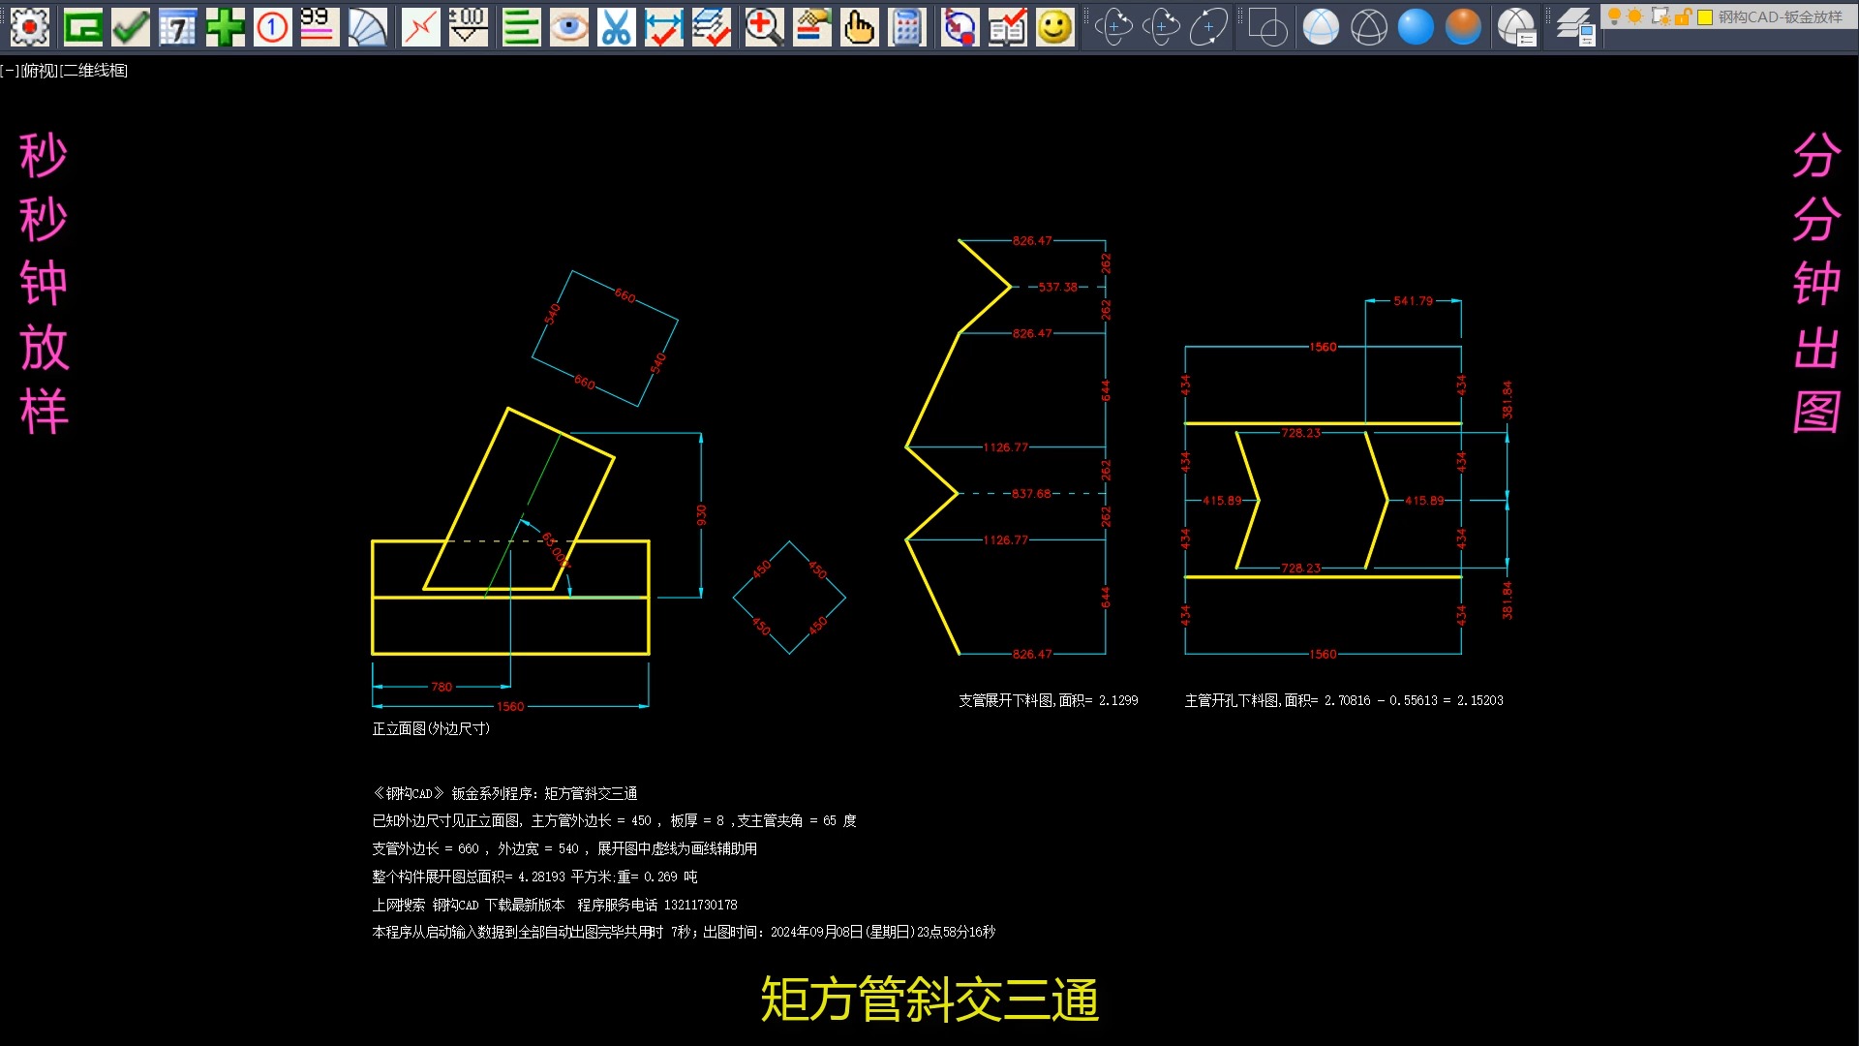Screen dimensions: 1859x1046
Task: Open the 二维线框 visual style dropdown
Action: click(x=93, y=70)
